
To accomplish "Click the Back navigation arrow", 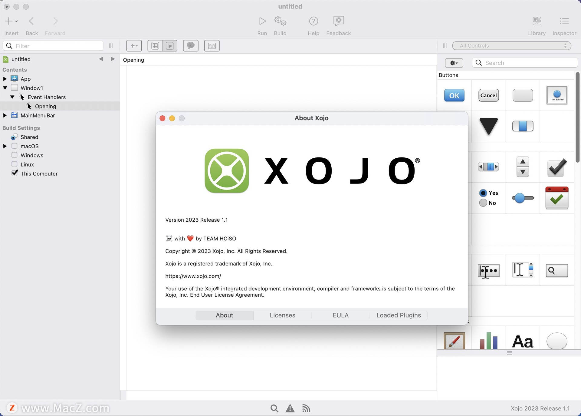I will pyautogui.click(x=31, y=21).
